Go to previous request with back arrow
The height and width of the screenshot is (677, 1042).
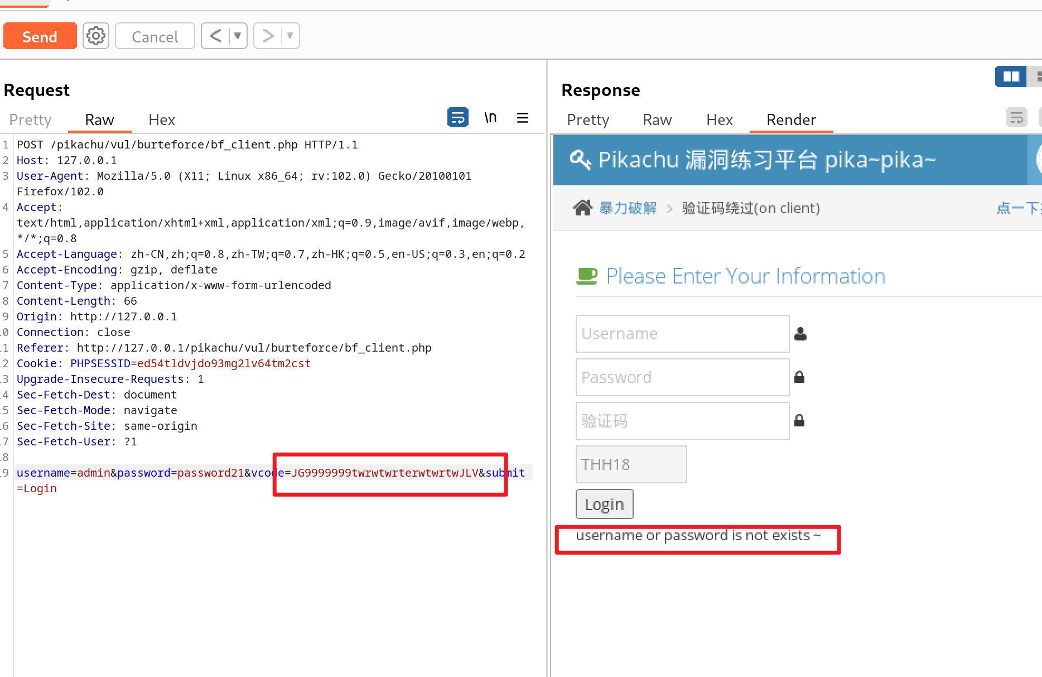[x=215, y=36]
